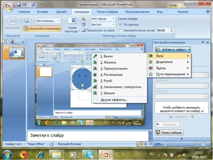Open the Без анимации dropdown

coord(59,21)
